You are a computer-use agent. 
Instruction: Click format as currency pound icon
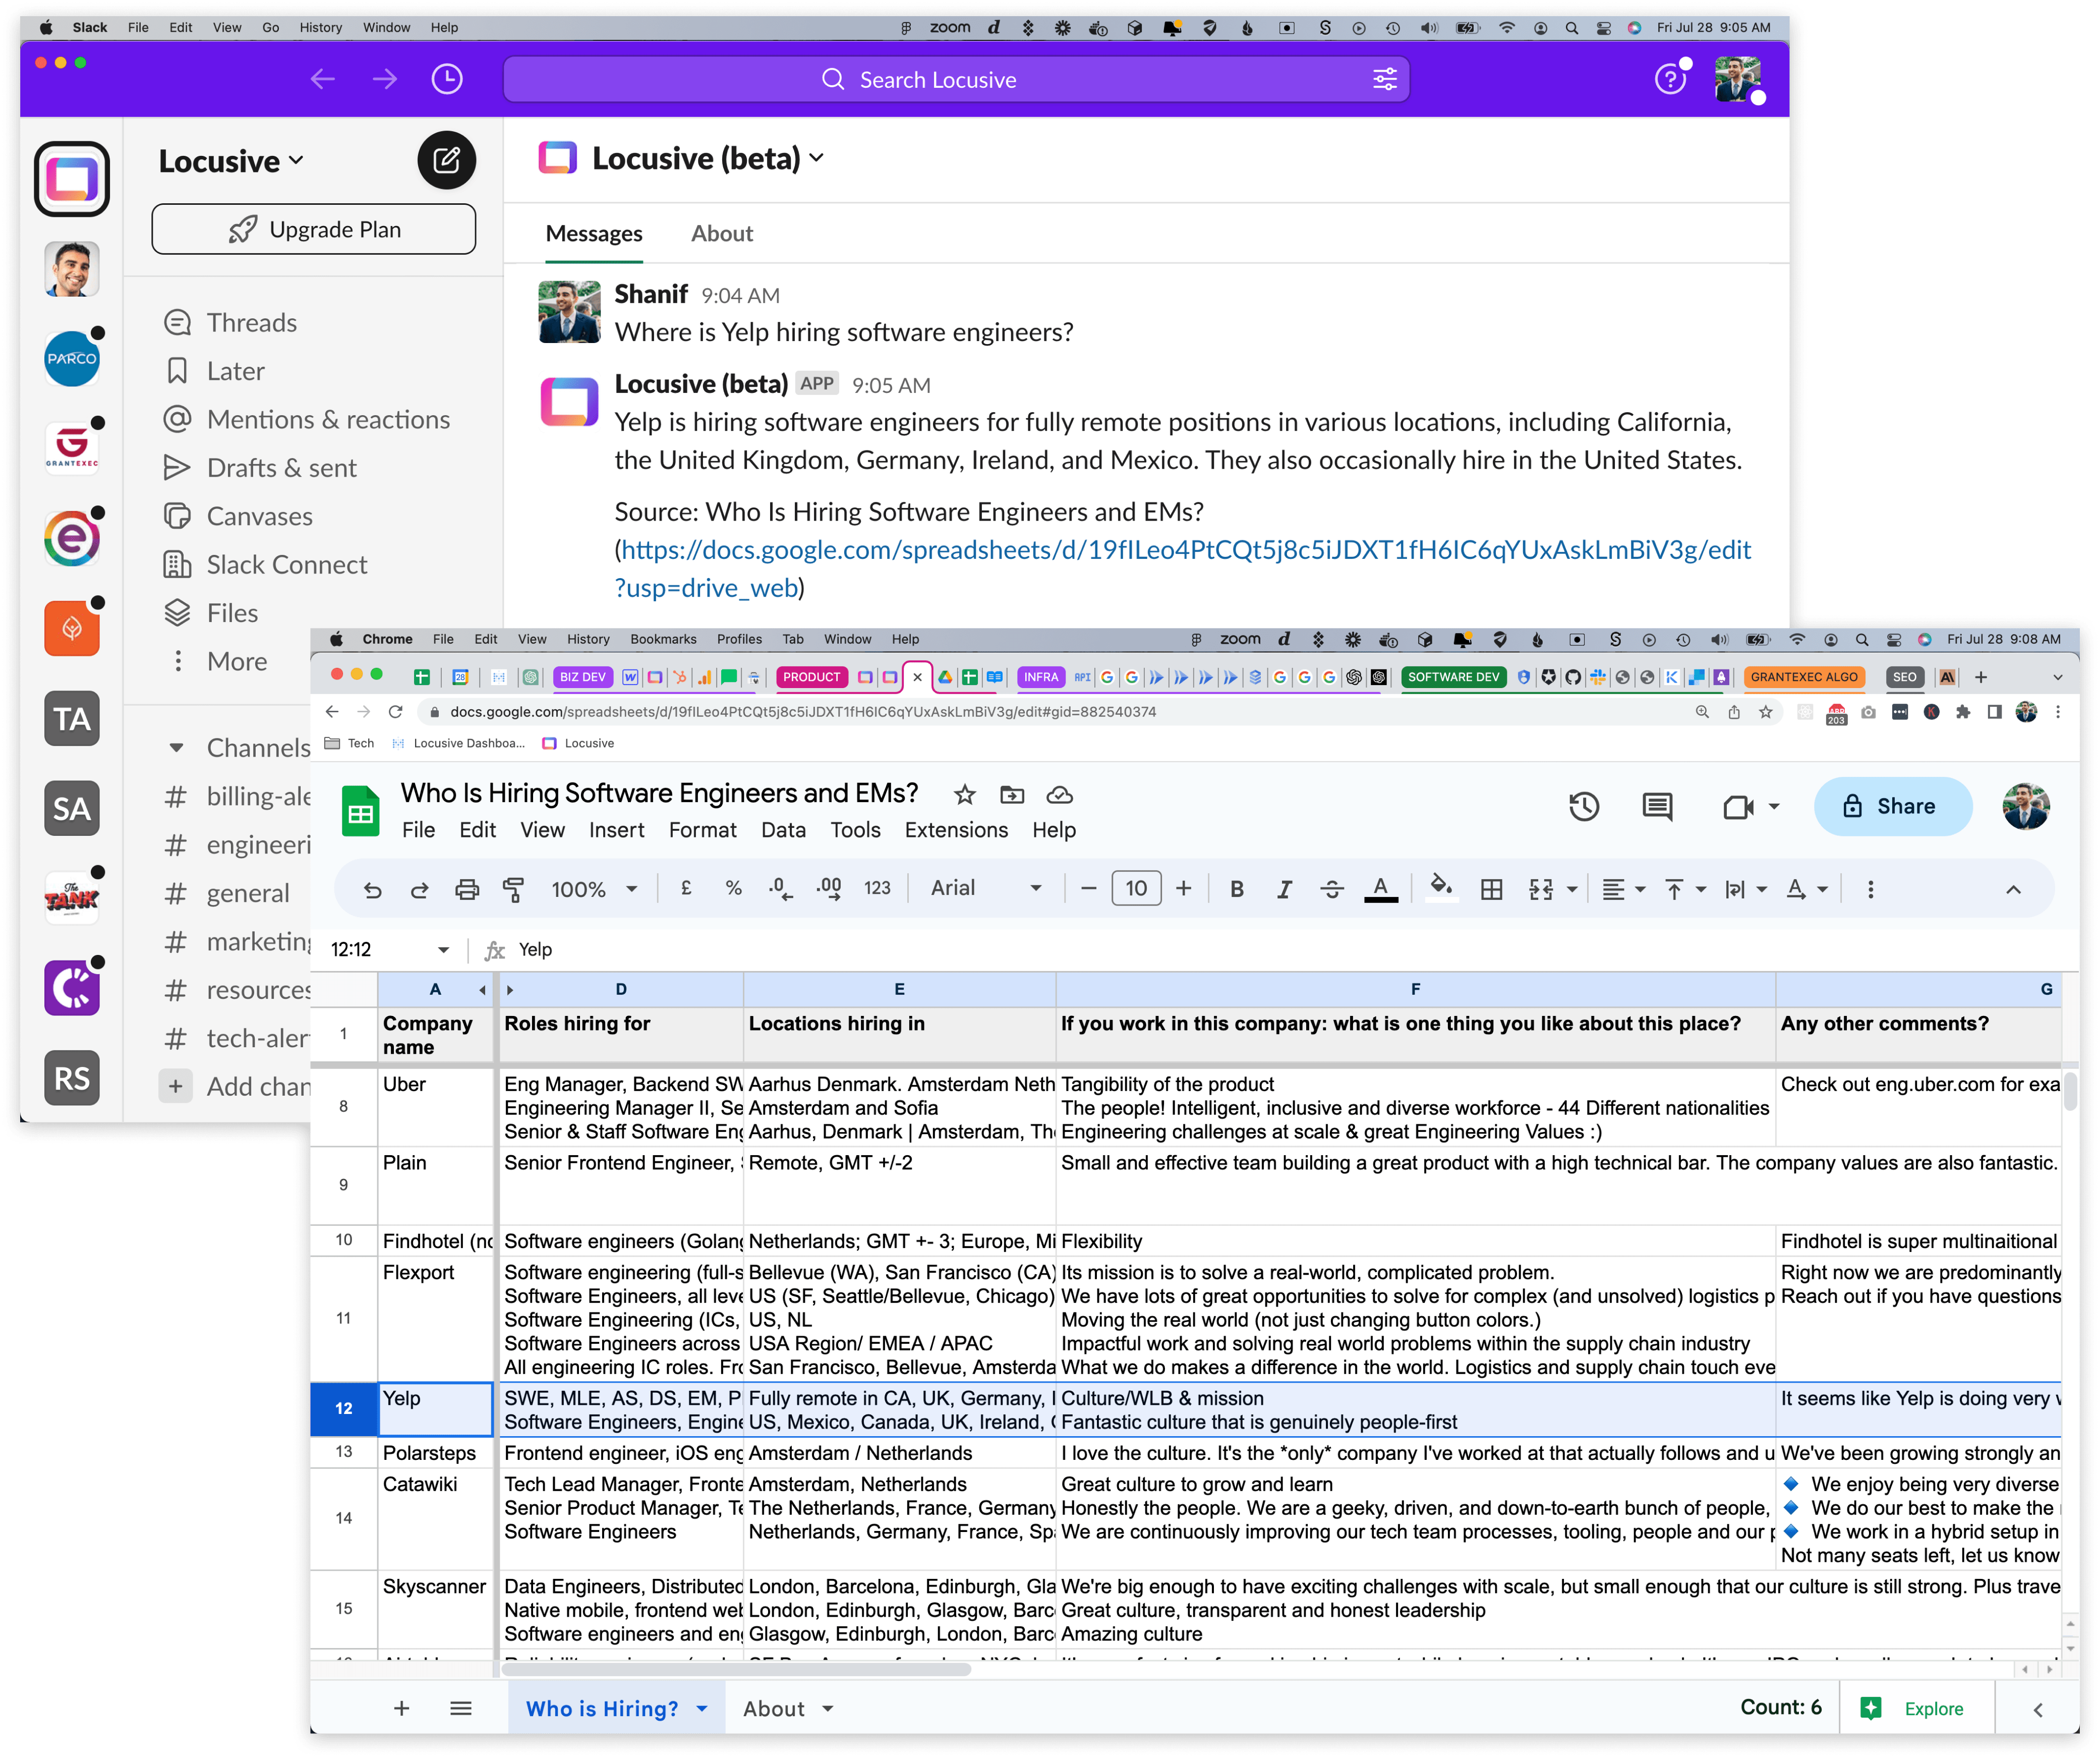coord(686,888)
